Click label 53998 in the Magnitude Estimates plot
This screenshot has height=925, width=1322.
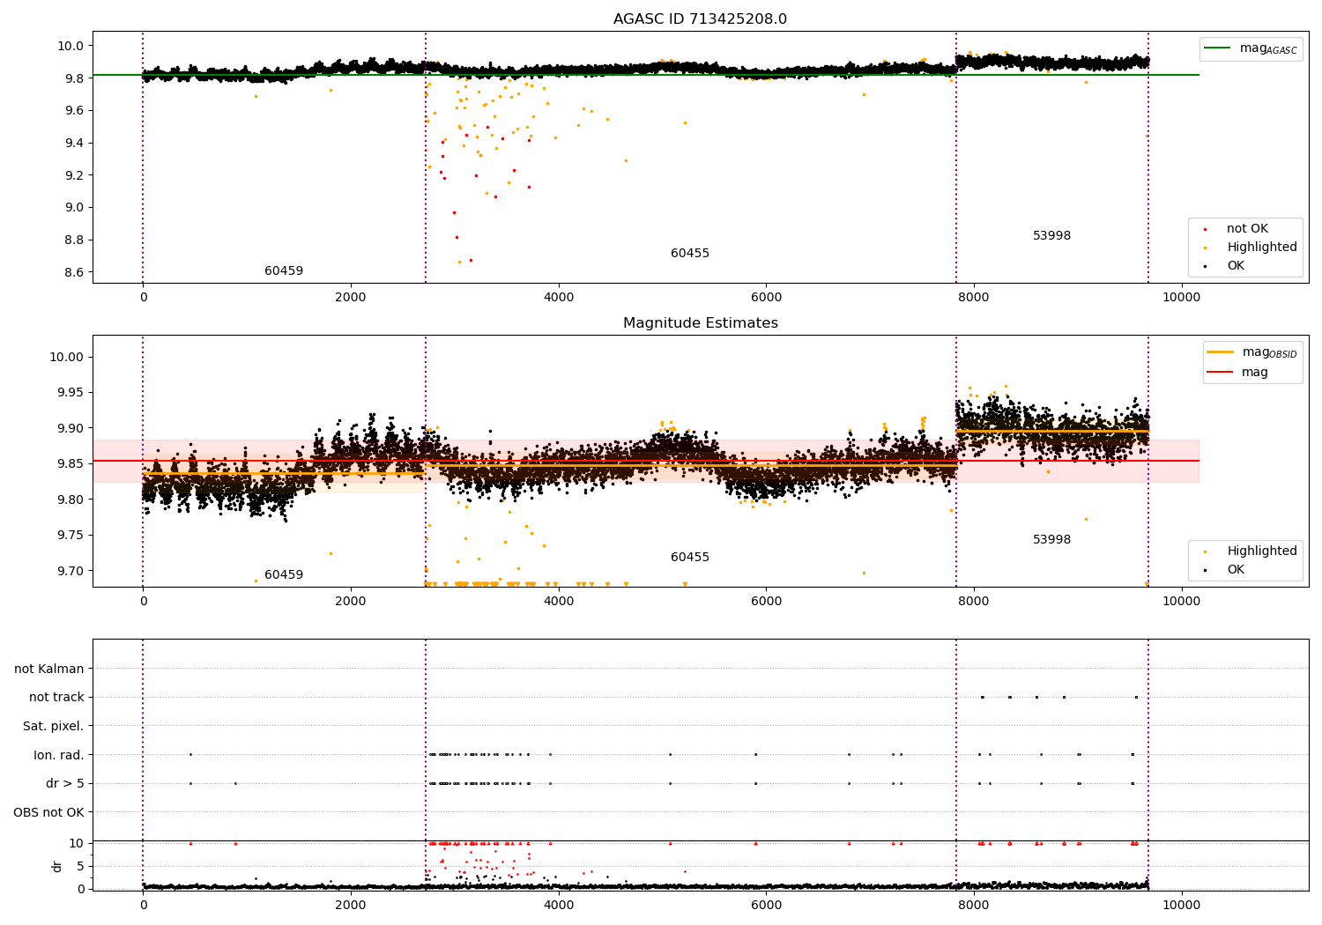click(x=1052, y=540)
